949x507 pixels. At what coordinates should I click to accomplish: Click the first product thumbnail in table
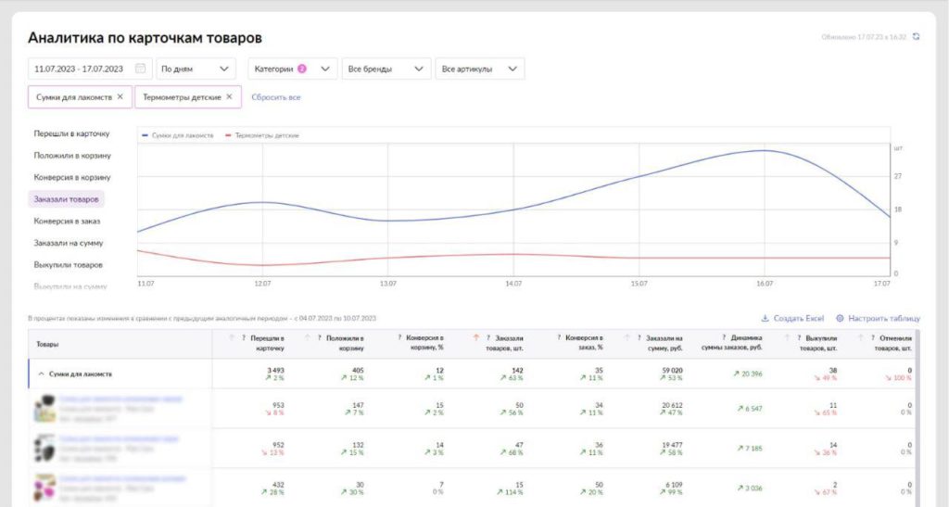(44, 404)
